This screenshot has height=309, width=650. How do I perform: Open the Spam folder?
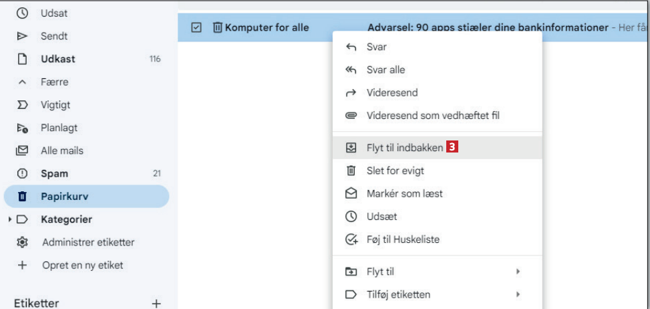54,174
